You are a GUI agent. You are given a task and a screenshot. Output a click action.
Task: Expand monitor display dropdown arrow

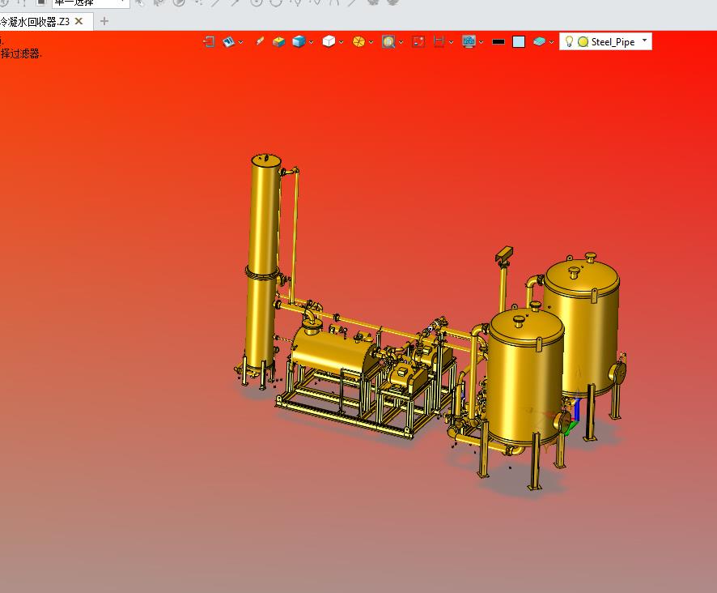pyautogui.click(x=481, y=42)
